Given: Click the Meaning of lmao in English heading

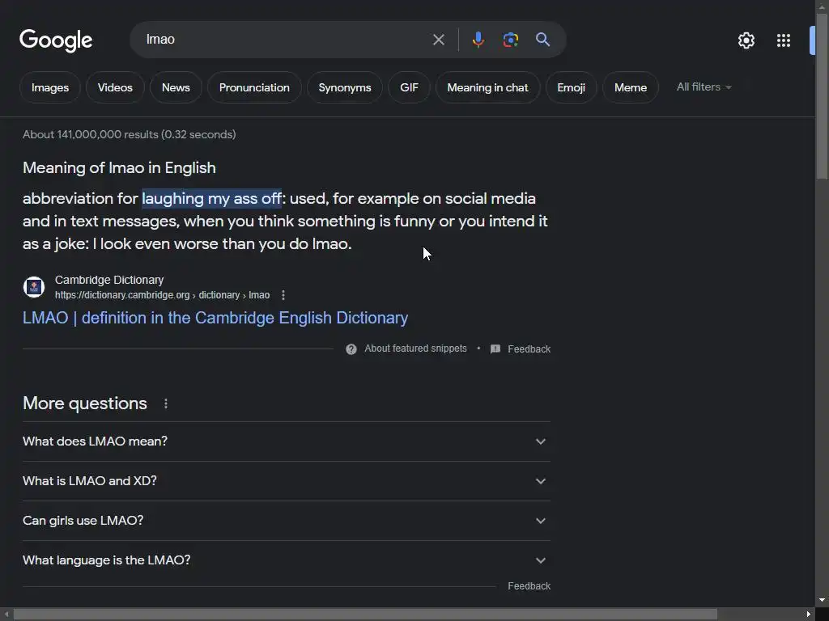Looking at the screenshot, I should pos(119,168).
